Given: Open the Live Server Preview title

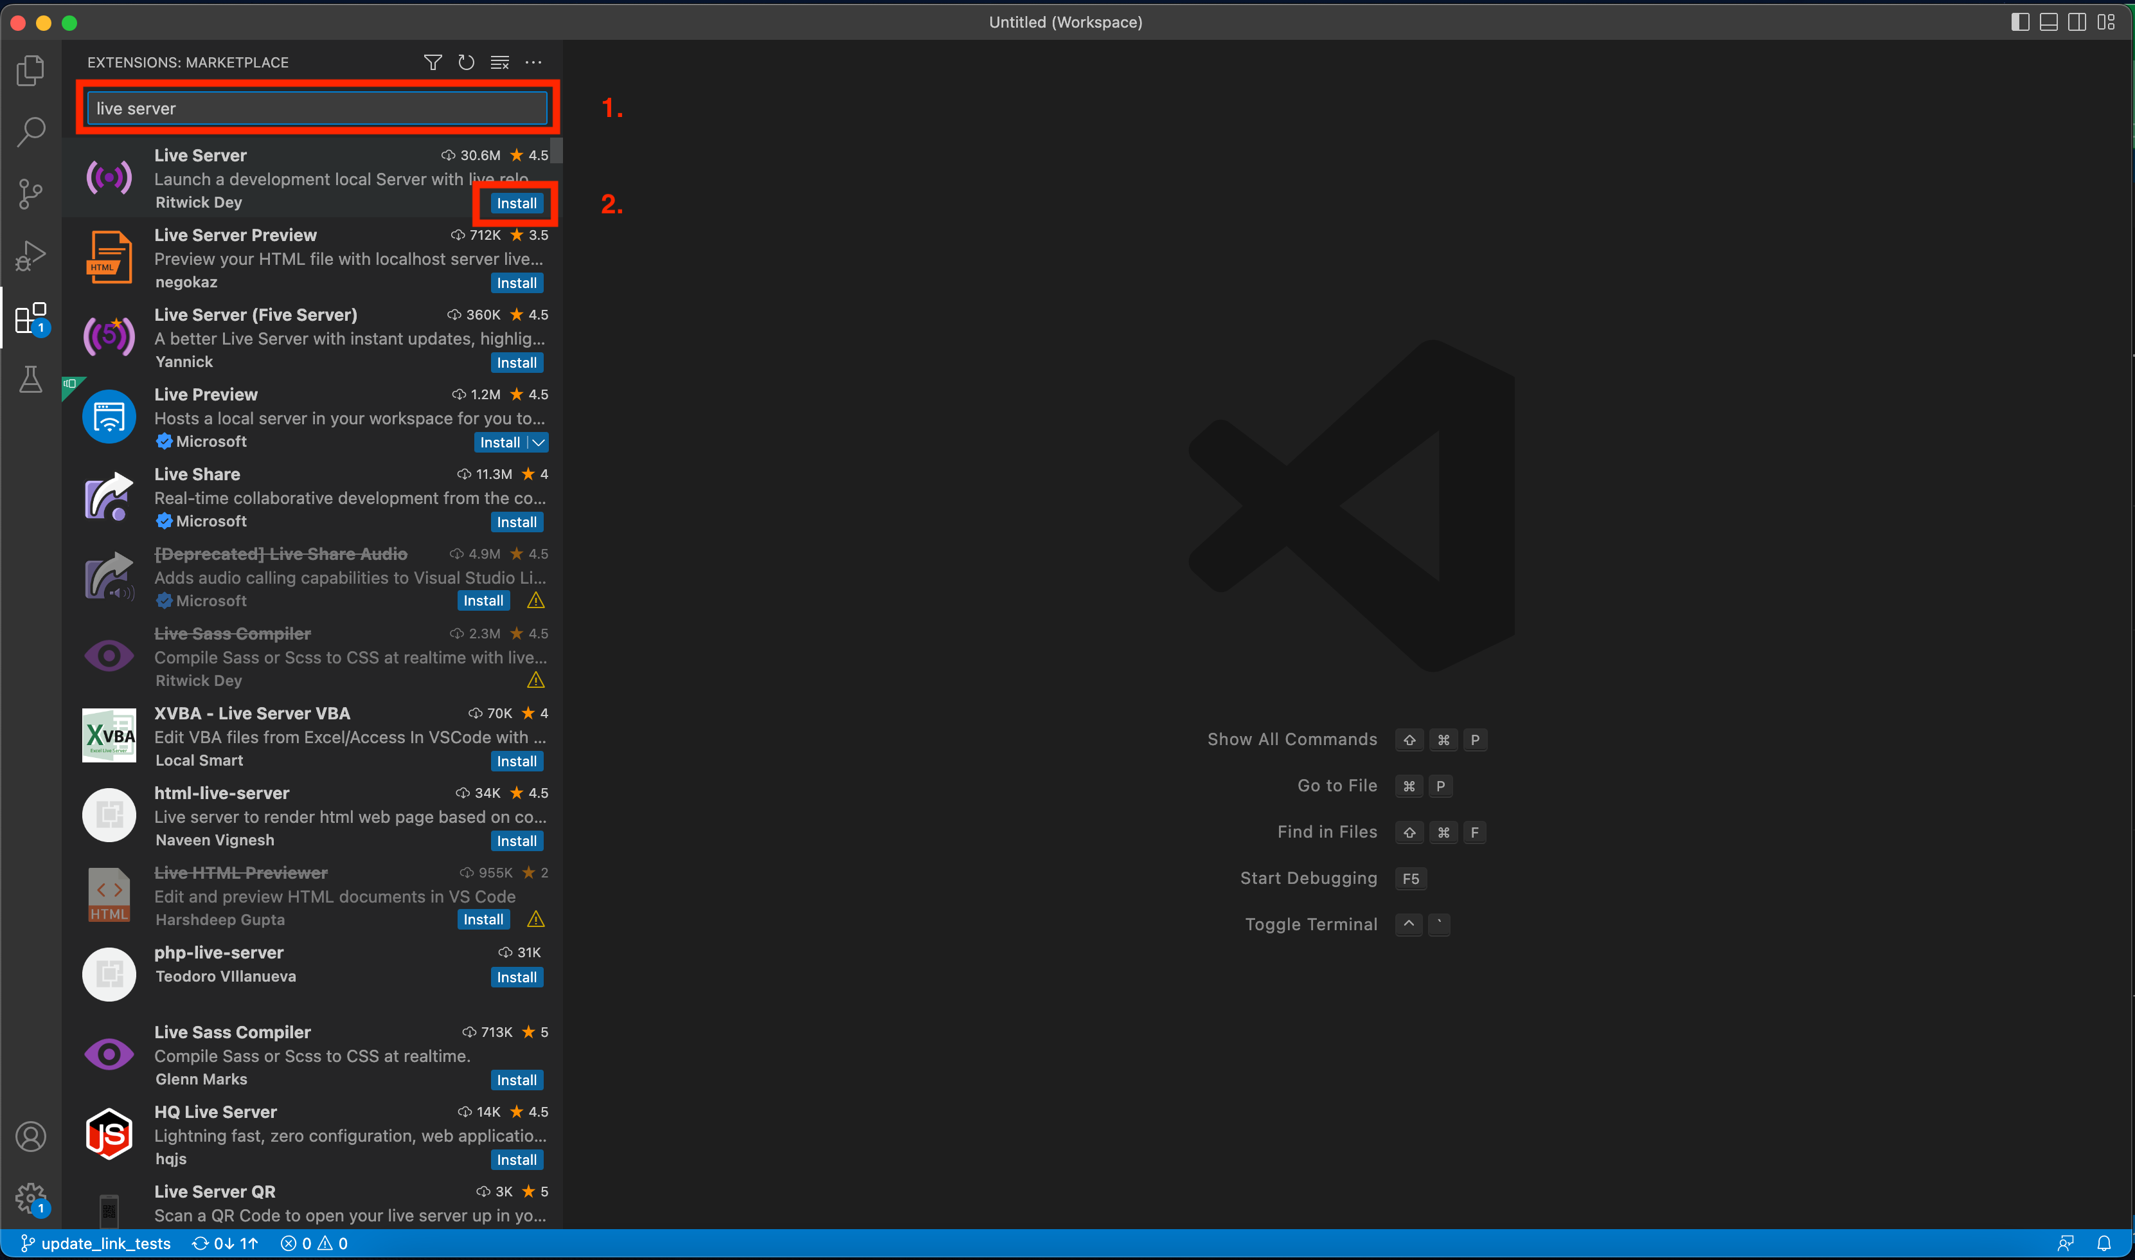Looking at the screenshot, I should click(x=235, y=235).
